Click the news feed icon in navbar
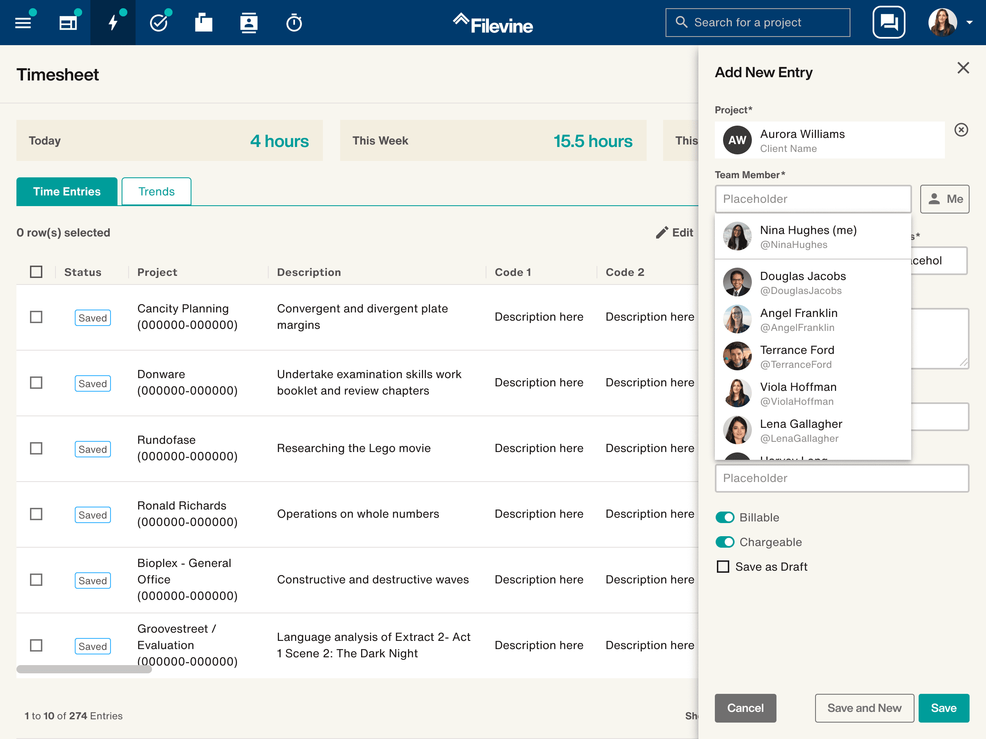The height and width of the screenshot is (739, 986). [x=68, y=23]
